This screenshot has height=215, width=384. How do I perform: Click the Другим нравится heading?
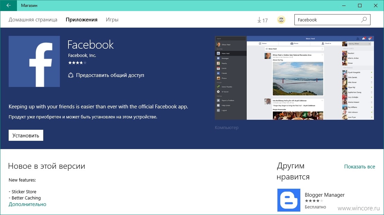[293, 171]
